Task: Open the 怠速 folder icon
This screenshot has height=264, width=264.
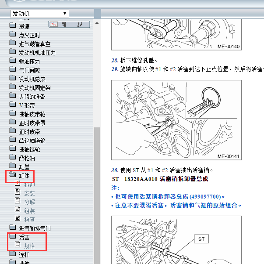Action: click(12, 25)
